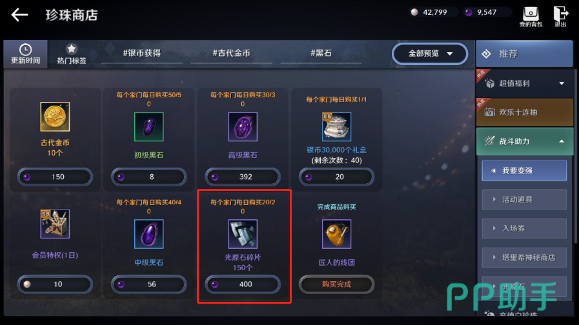579x325 pixels.
Task: Go back using the top-left arrow
Action: pyautogui.click(x=20, y=15)
